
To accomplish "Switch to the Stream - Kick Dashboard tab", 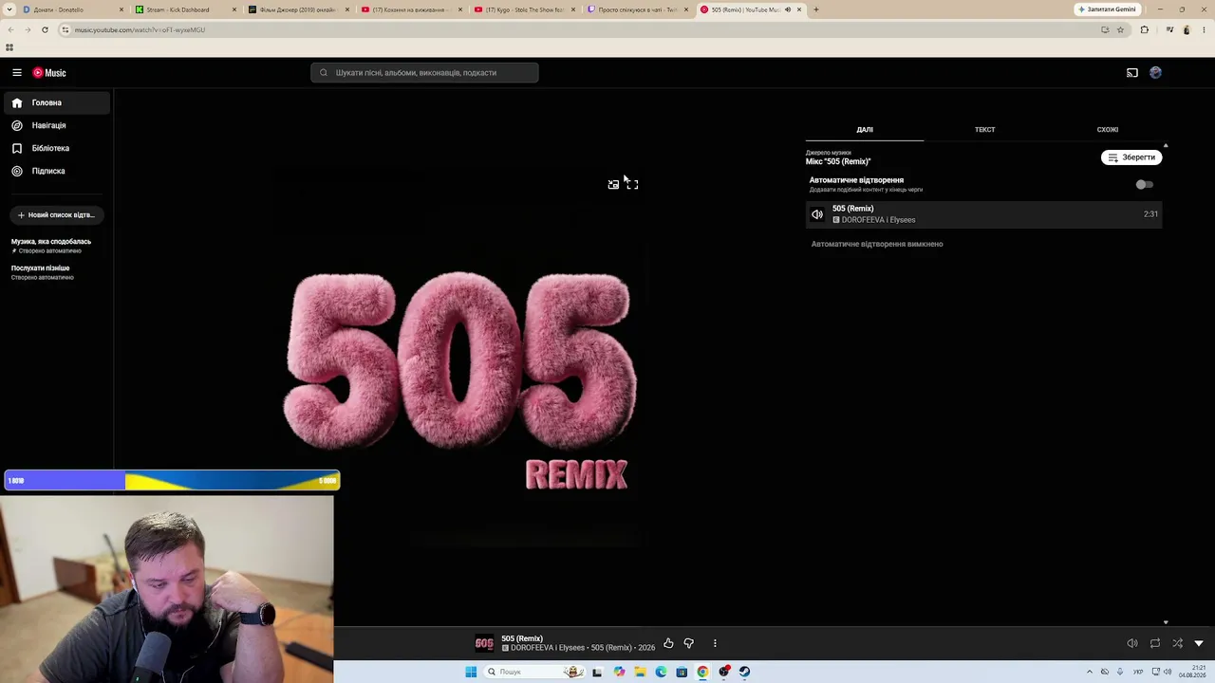I will pos(185,9).
